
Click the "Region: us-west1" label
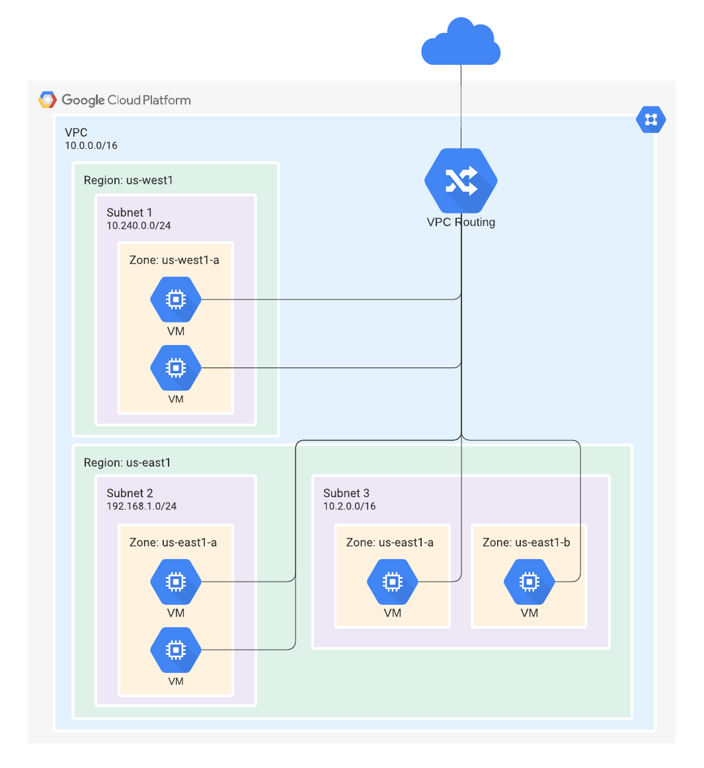tap(128, 180)
